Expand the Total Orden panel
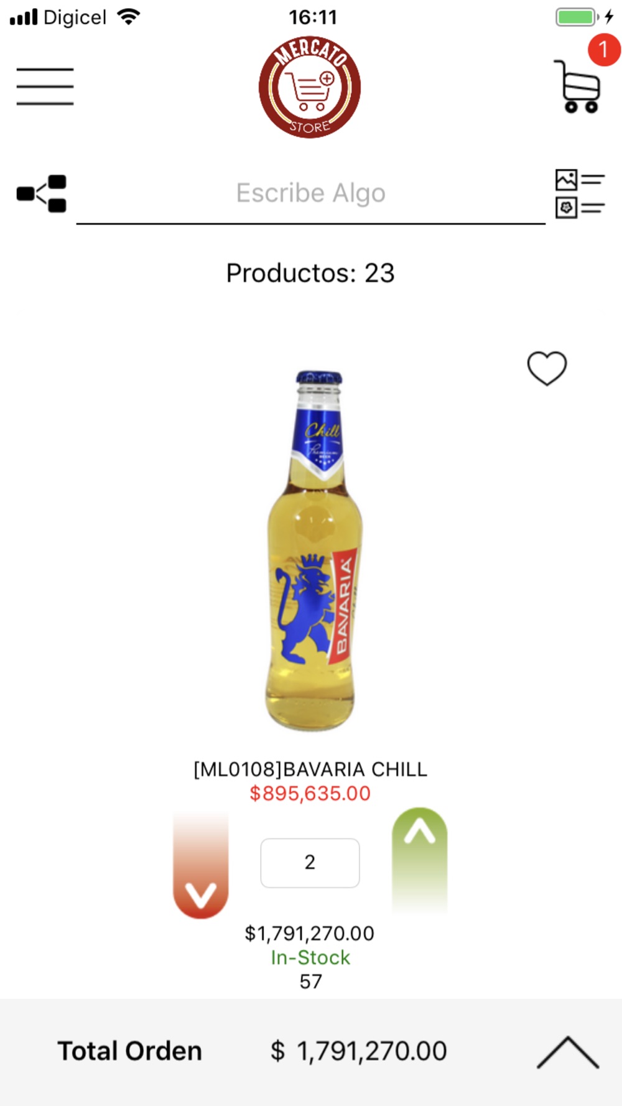The height and width of the screenshot is (1106, 622). pos(567,1053)
